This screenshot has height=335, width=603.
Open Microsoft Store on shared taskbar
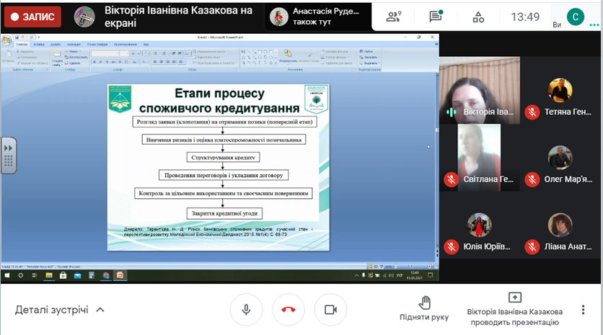[63, 275]
